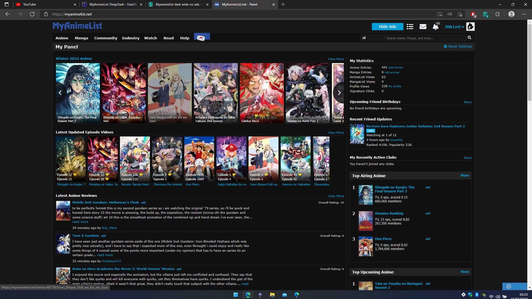Open Shingeki no Kyojin Final Season top airing link
Image resolution: width=532 pixels, height=299 pixels.
[x=395, y=189]
